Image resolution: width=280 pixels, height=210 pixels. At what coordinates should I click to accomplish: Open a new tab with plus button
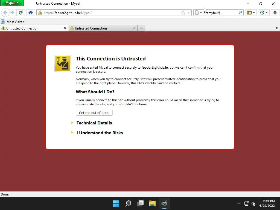tap(141, 28)
